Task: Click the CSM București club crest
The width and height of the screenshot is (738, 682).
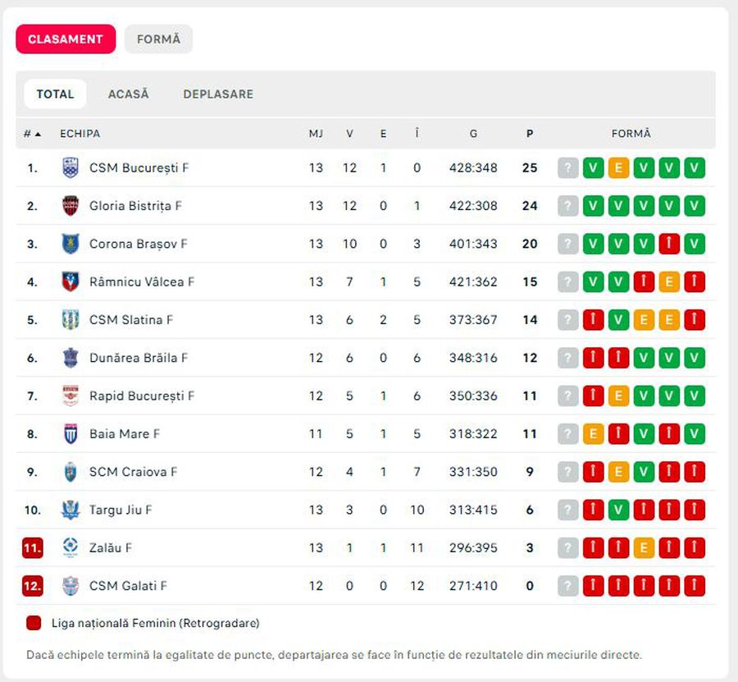Action: pyautogui.click(x=71, y=167)
